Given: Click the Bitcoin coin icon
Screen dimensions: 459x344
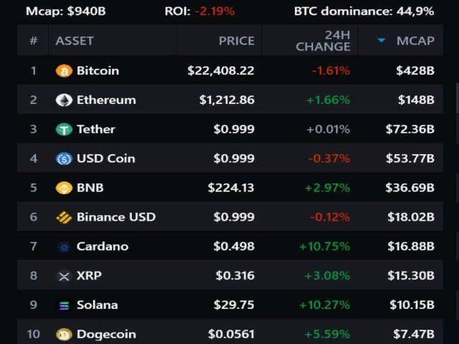Looking at the screenshot, I should click(x=64, y=71).
